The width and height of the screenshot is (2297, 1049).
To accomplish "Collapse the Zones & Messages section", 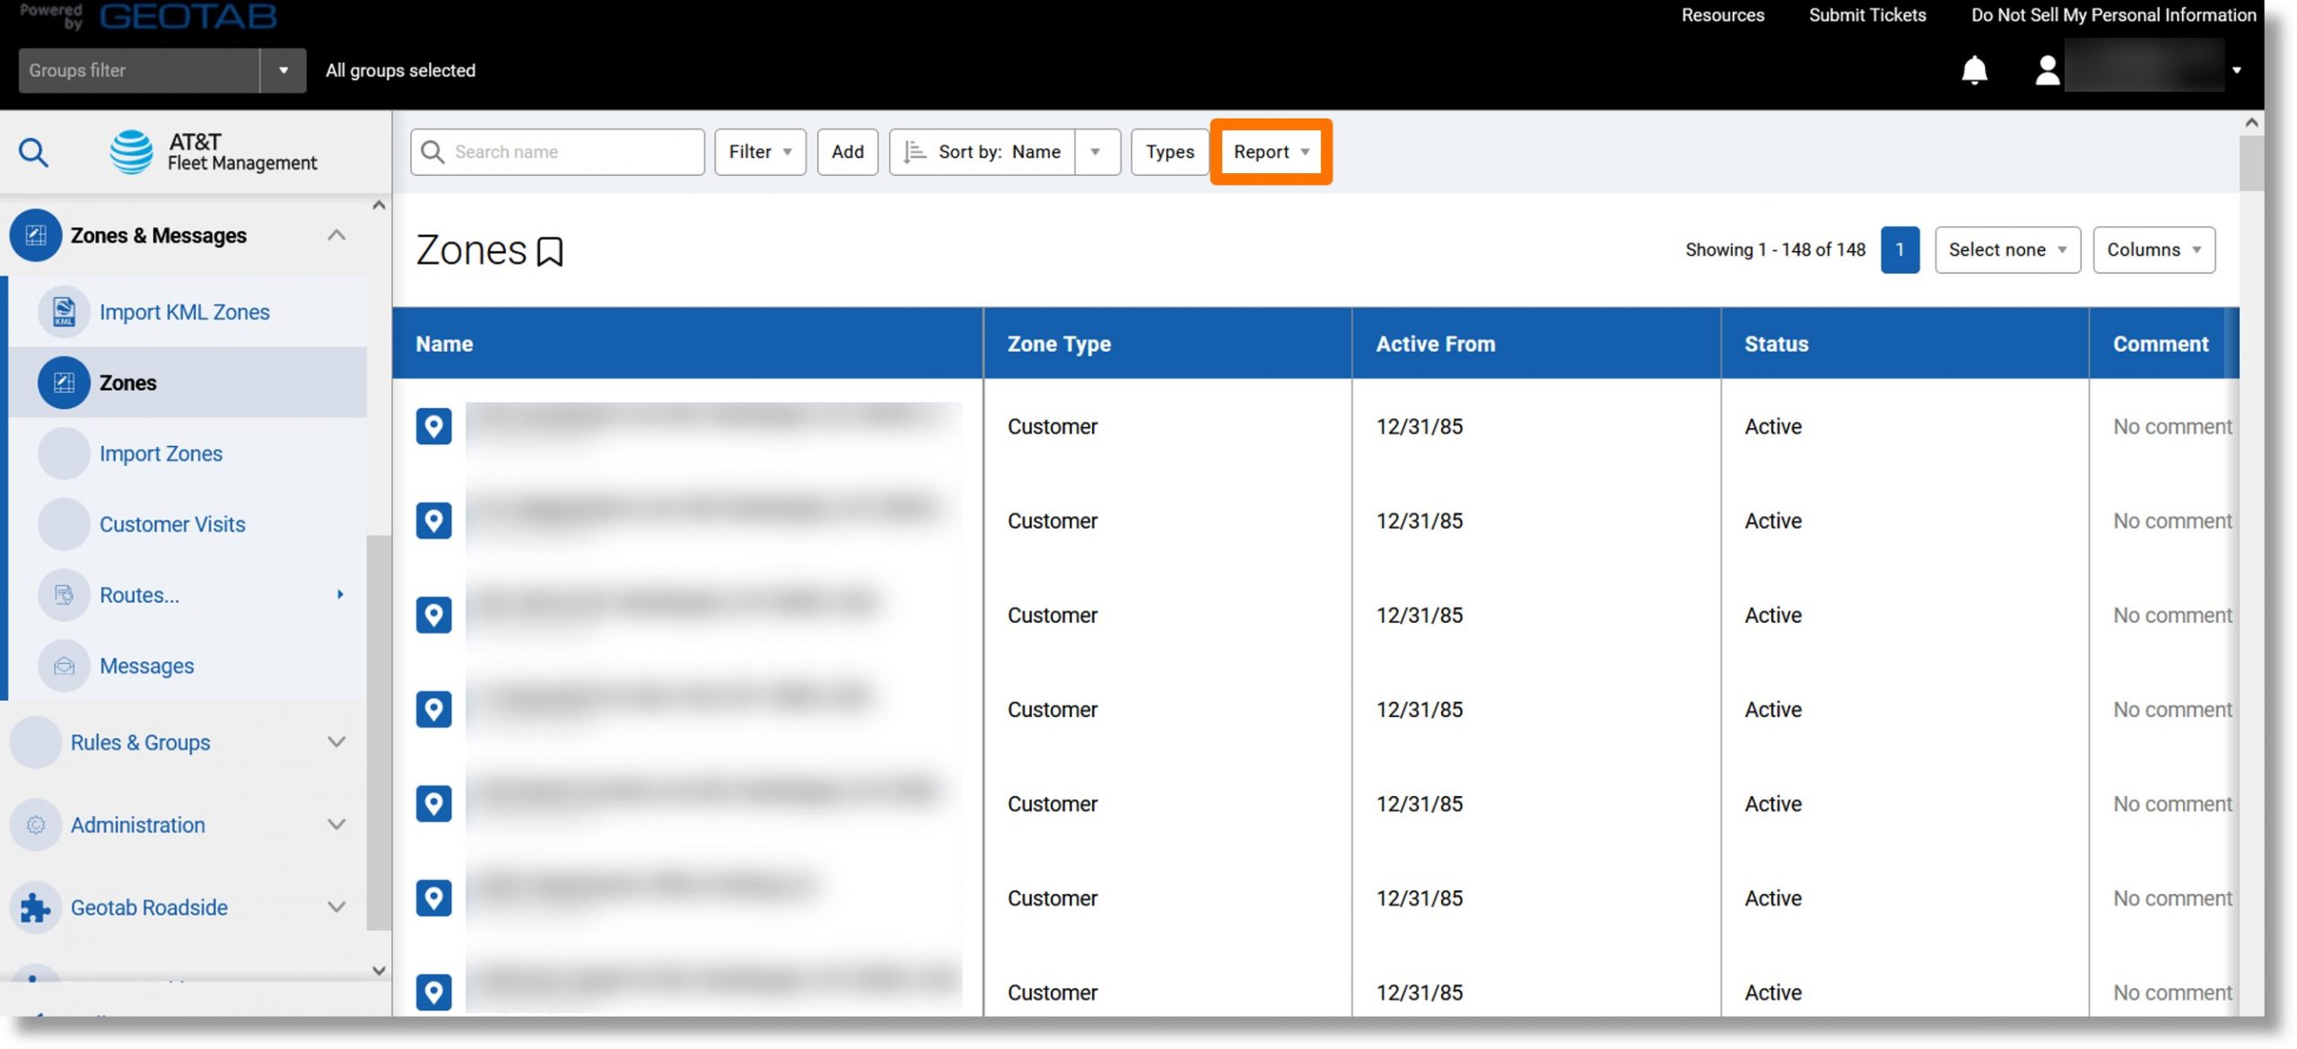I will click(336, 235).
